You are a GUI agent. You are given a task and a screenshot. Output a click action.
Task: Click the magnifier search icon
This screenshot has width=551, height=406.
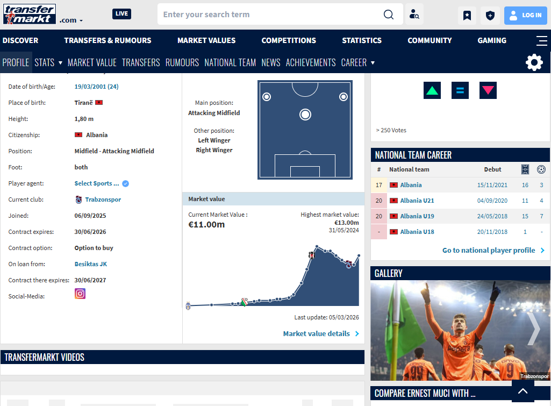[x=389, y=15]
